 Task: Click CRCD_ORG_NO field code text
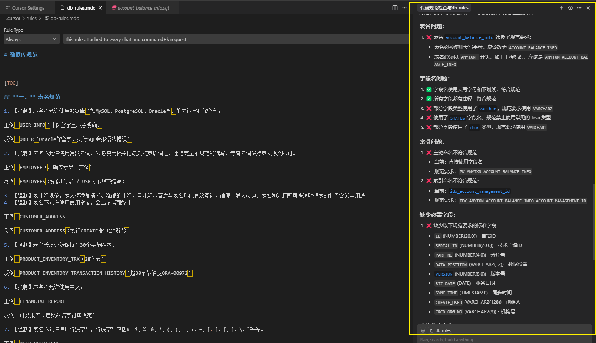[x=449, y=312]
